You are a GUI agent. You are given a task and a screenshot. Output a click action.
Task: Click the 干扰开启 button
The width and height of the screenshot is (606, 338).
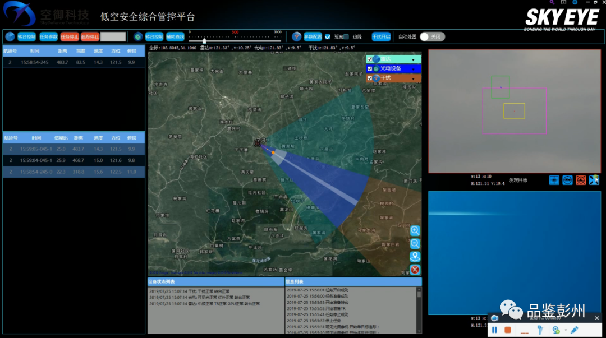381,36
